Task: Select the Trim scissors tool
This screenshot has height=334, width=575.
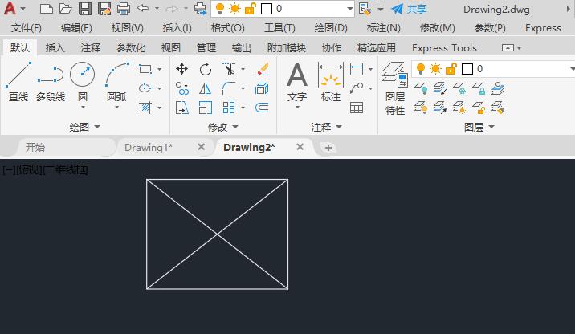Action: click(229, 69)
